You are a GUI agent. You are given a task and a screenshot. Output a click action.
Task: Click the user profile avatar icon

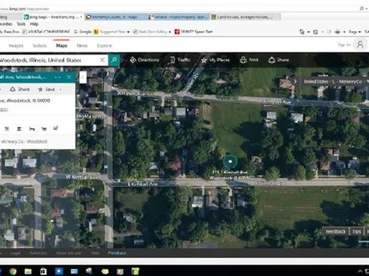click(x=360, y=45)
